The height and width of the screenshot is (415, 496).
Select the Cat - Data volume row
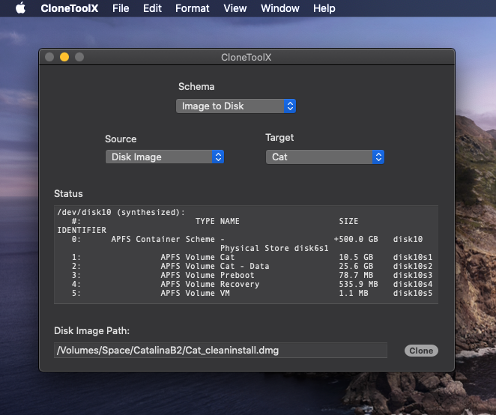[252, 266]
